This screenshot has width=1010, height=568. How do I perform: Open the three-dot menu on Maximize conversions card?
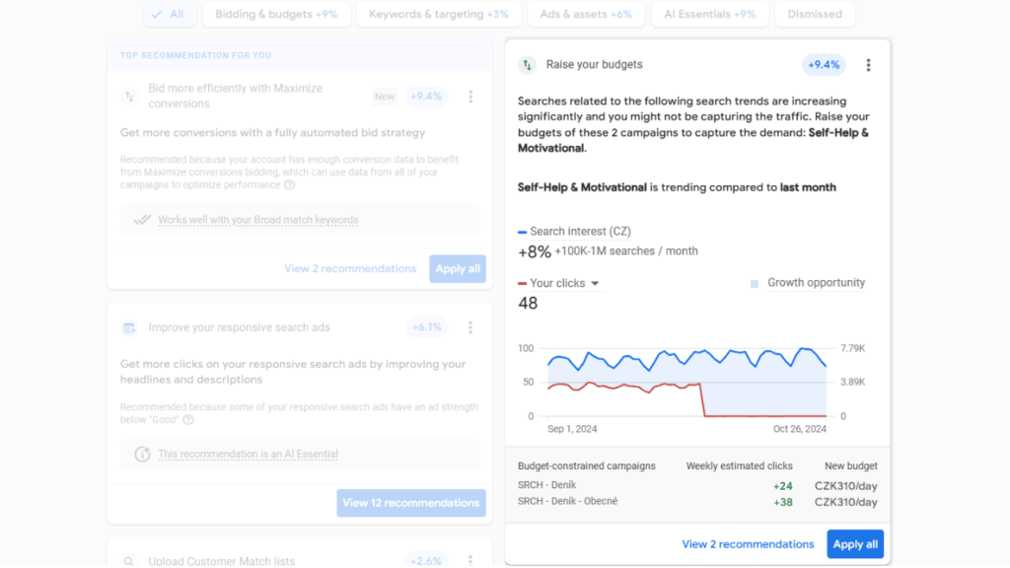pyautogui.click(x=470, y=96)
